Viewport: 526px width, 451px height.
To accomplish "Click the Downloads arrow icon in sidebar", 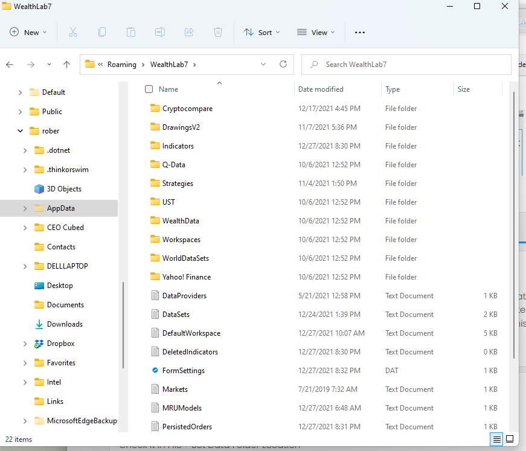I will [x=39, y=324].
